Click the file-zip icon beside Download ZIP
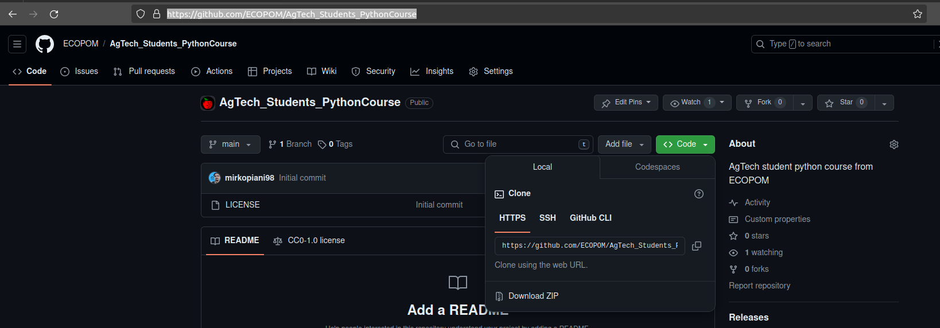Image resolution: width=940 pixels, height=328 pixels. tap(499, 296)
